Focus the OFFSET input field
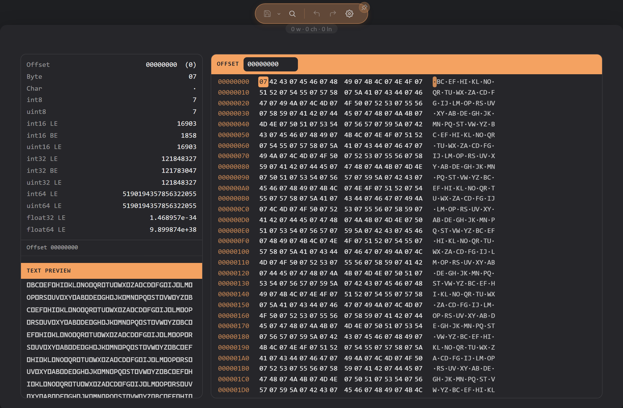Viewport: 623px width, 408px height. pos(270,64)
